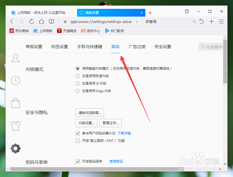Image resolution: width=233 pixels, height=177 pixels.
Task: Open 天猫精选 bookmark
Action: click(67, 31)
